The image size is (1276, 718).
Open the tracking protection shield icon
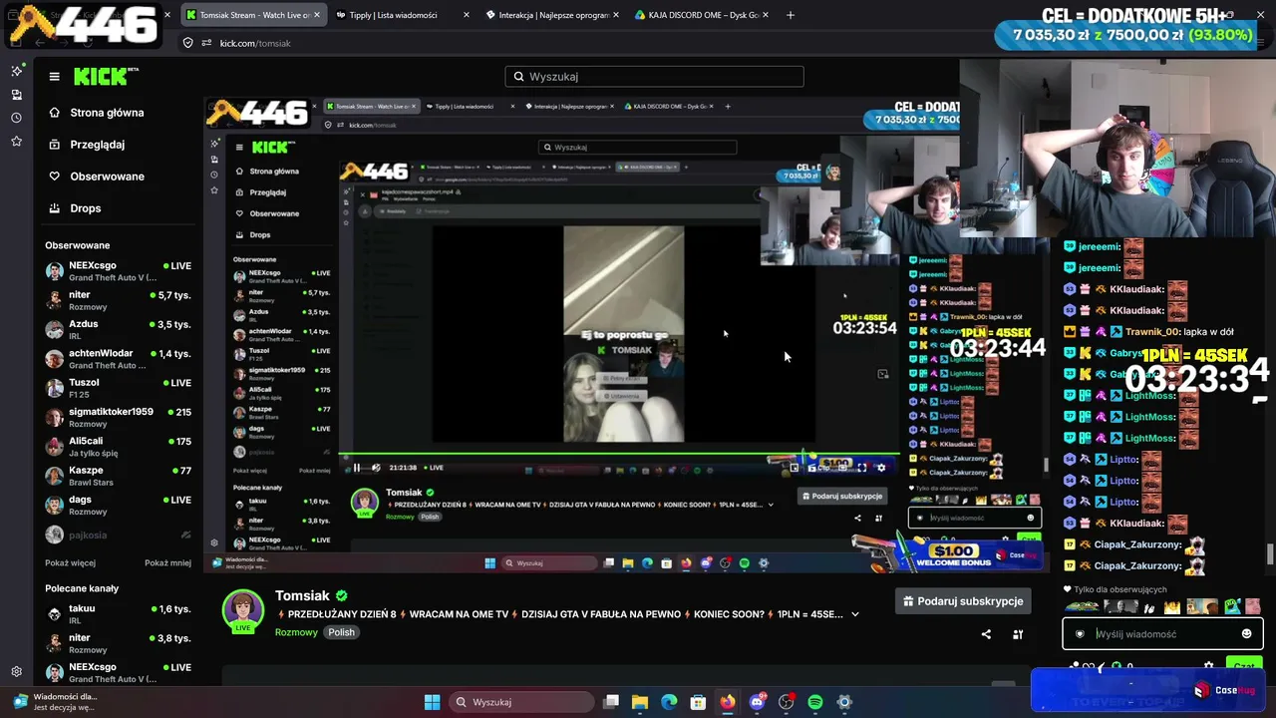[x=187, y=43]
